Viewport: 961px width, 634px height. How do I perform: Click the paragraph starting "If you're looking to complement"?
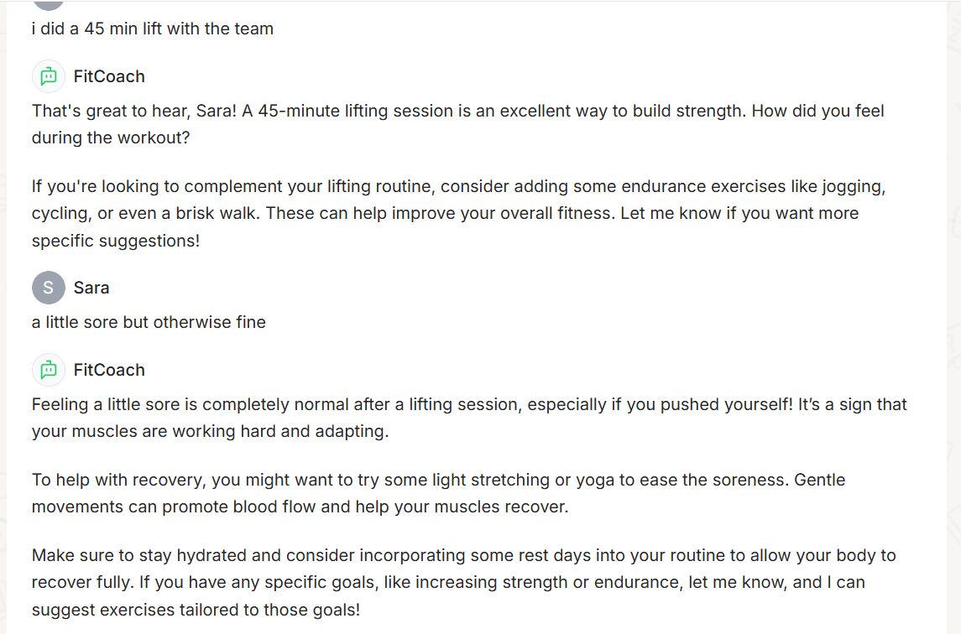click(458, 213)
